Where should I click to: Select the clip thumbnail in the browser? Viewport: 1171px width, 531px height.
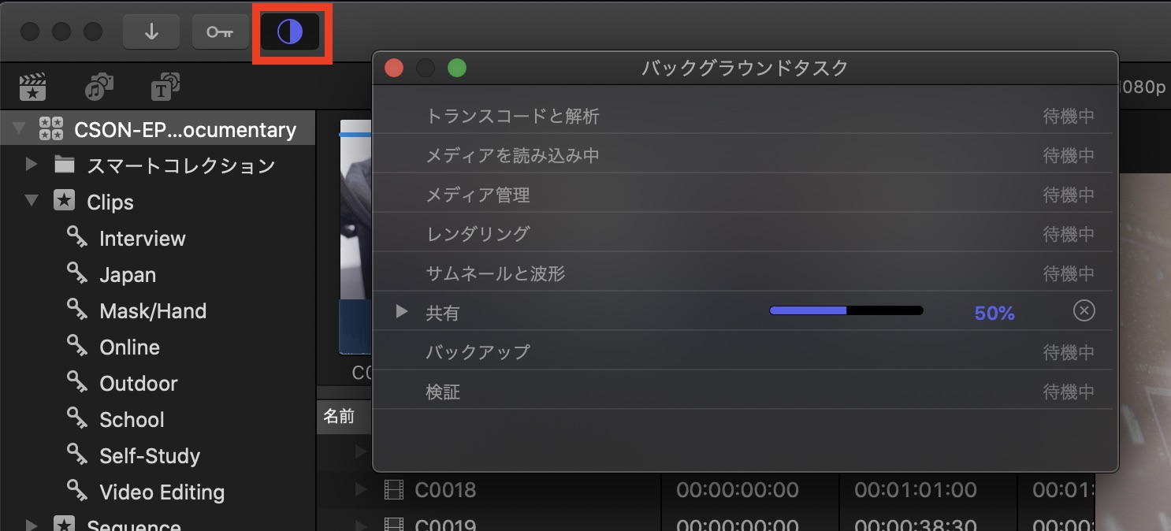point(355,238)
